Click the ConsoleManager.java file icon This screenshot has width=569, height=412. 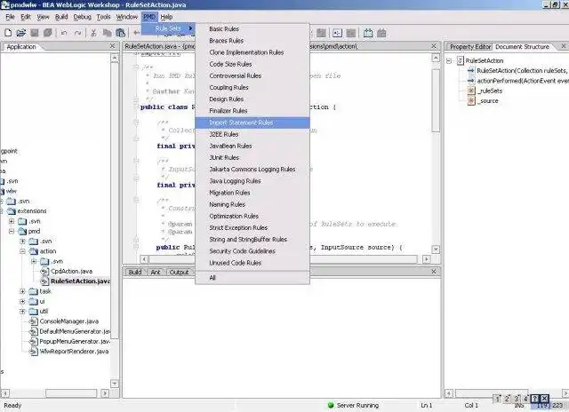click(x=34, y=321)
